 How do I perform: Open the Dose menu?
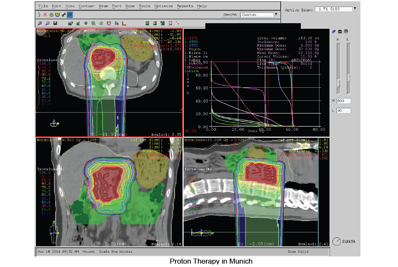click(x=130, y=6)
